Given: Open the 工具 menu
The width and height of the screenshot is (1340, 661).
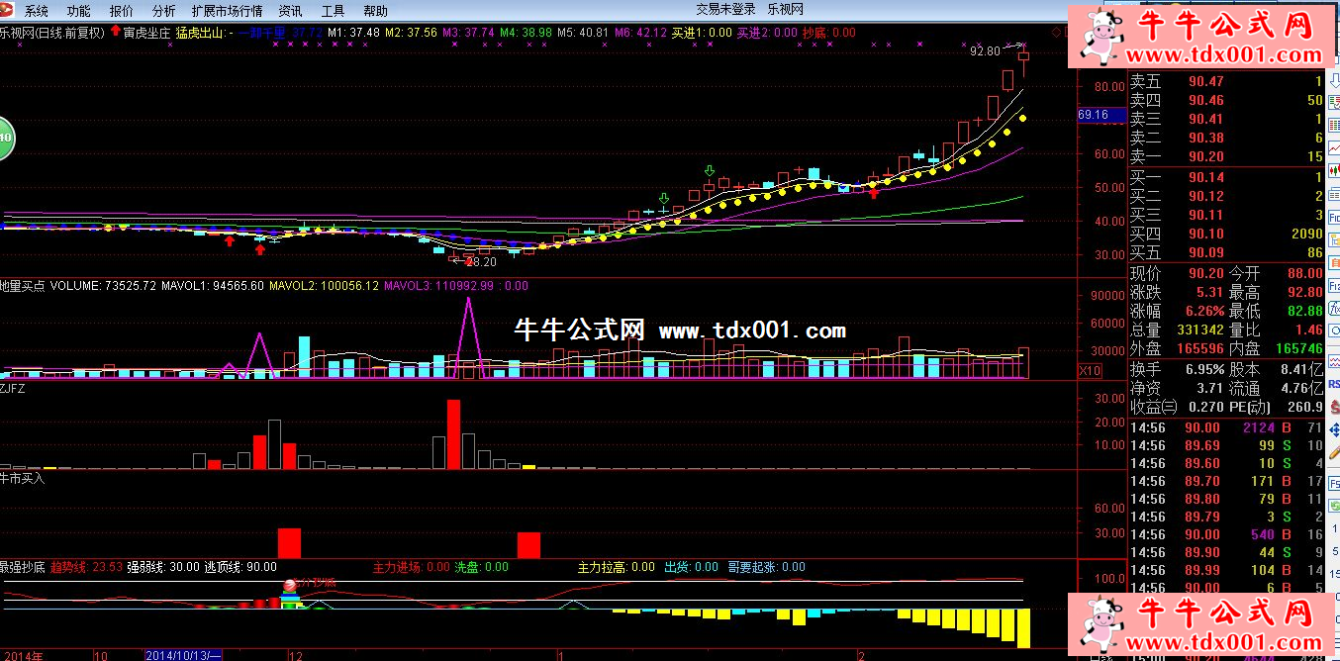Looking at the screenshot, I should (x=334, y=11).
